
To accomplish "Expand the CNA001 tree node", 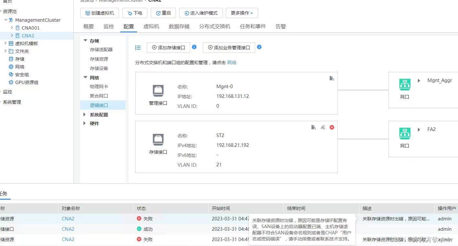I will pyautogui.click(x=12, y=28).
